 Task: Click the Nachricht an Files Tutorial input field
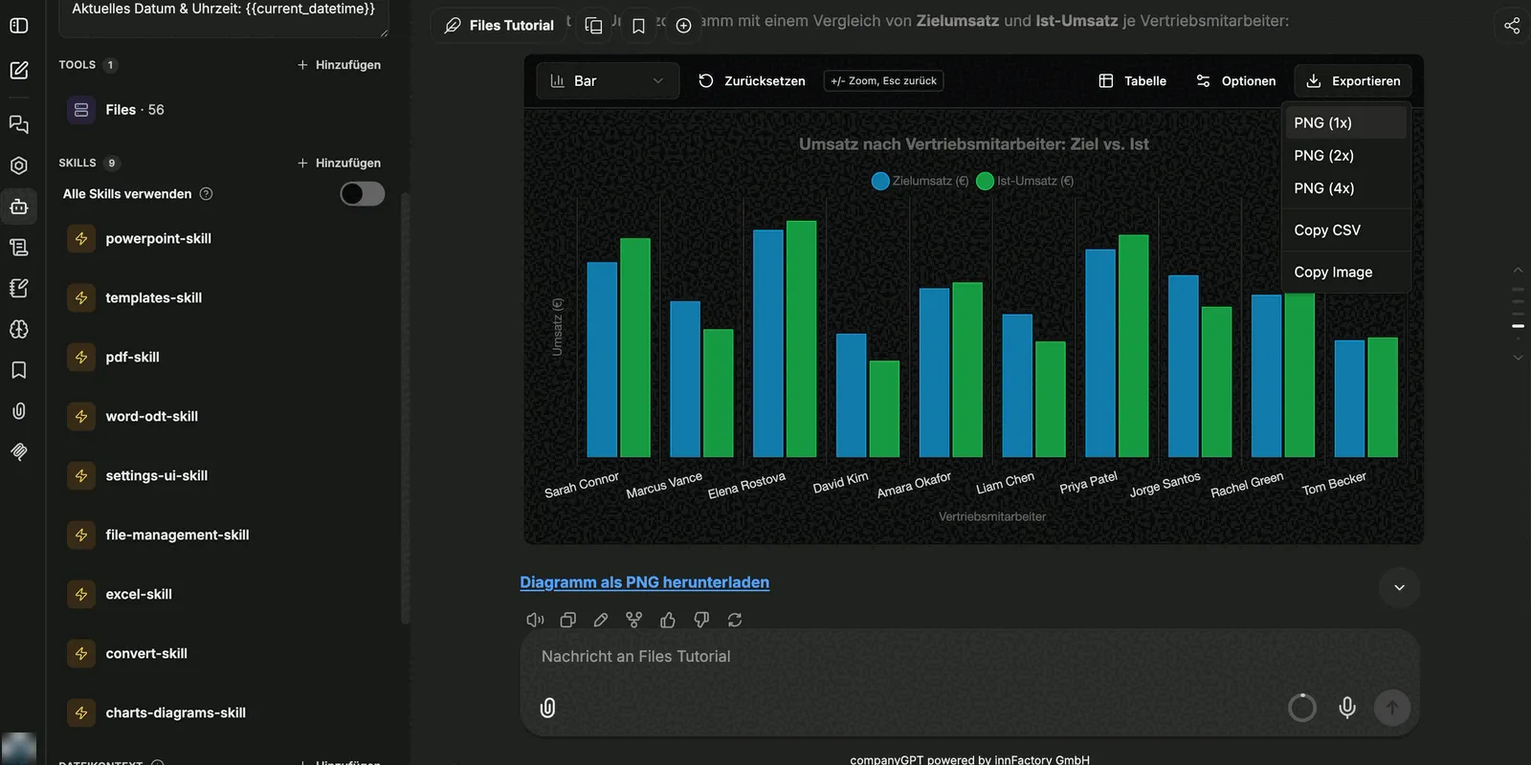[x=968, y=657]
